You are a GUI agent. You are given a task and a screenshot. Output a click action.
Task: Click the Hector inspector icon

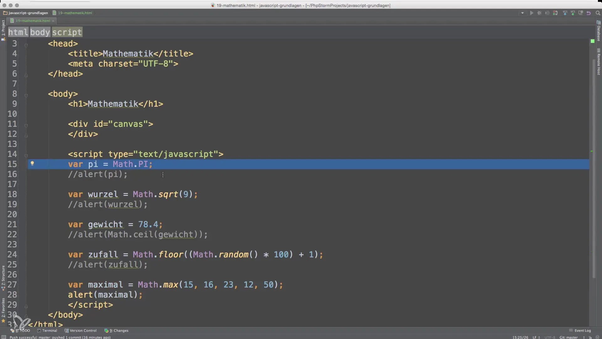click(597, 337)
